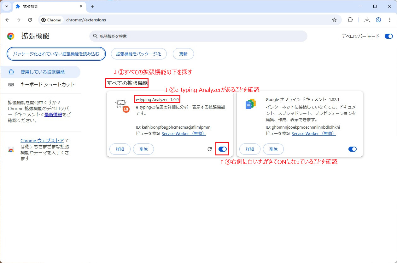The width and height of the screenshot is (397, 263).
Task: Click the 拡張機能を検索 search field
Action: 198,36
